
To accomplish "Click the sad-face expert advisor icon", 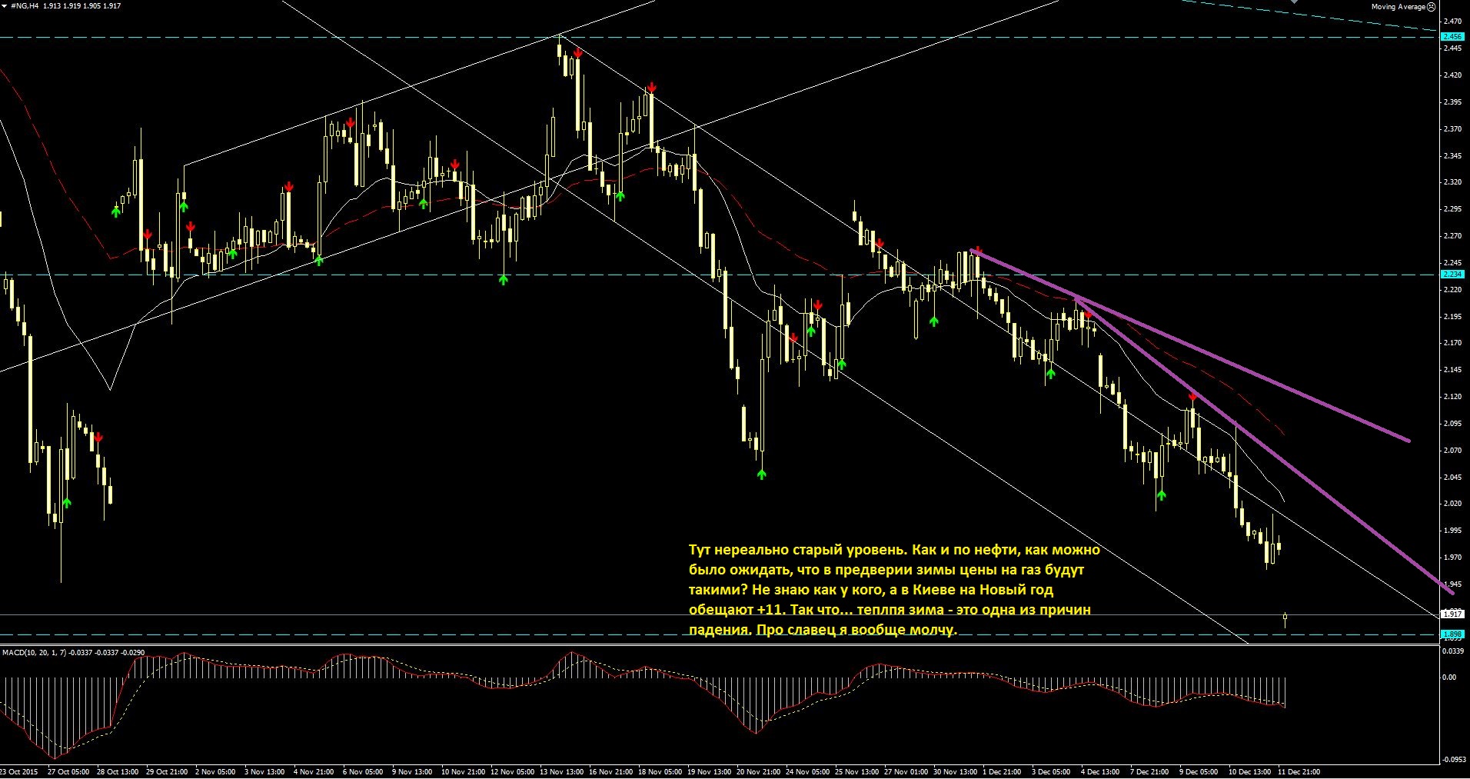I will tap(1431, 7).
